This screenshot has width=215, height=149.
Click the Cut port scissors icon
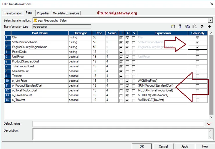tap(180, 26)
